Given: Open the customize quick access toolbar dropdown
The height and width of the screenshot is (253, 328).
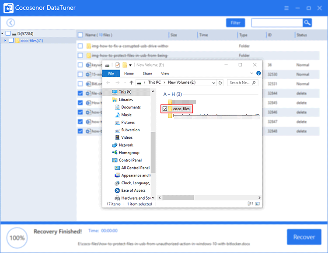Looking at the screenshot, I should 130,65.
